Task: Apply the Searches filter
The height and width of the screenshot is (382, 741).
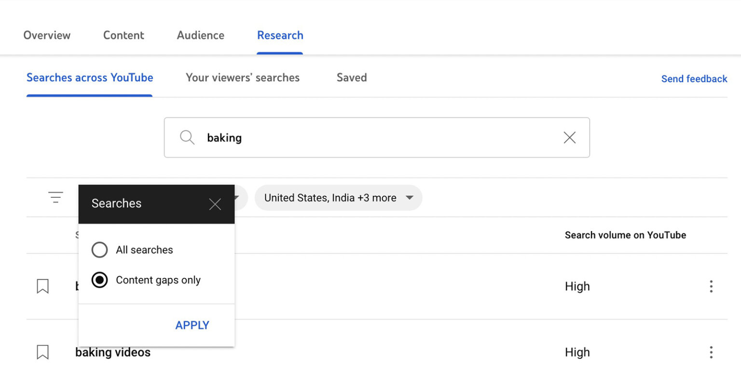Action: [x=192, y=325]
